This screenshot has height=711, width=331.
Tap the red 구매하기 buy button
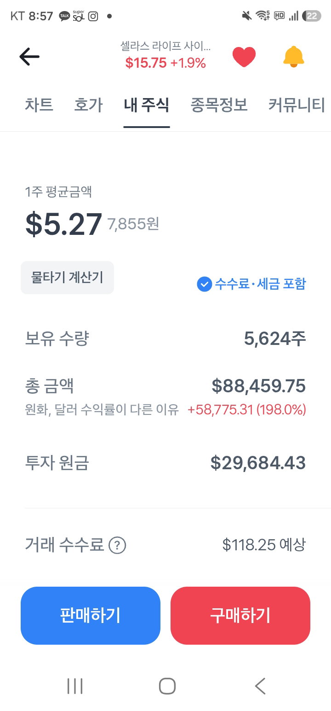click(240, 615)
